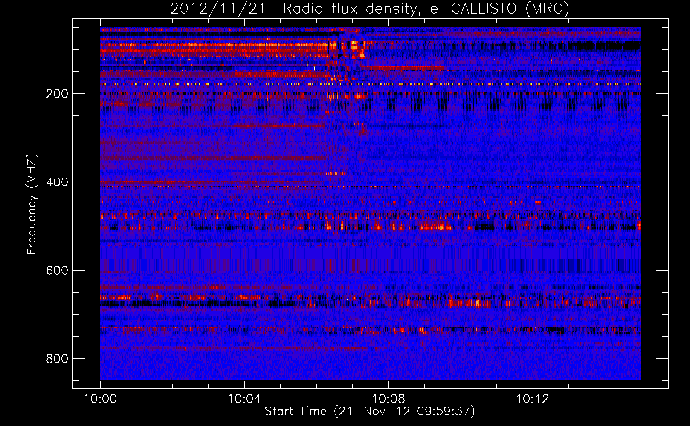Click the 'Start Time (21-Nov-12 09:59:37)' label
The image size is (690, 426).
[370, 412]
